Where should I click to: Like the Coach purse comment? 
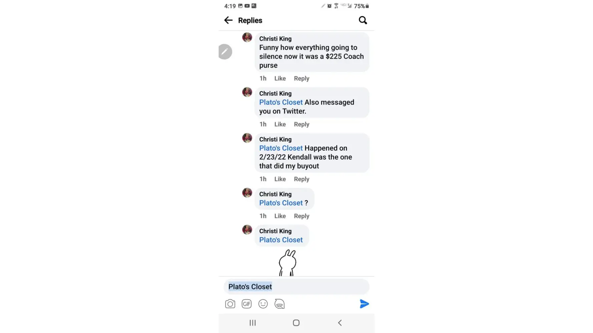tap(280, 79)
